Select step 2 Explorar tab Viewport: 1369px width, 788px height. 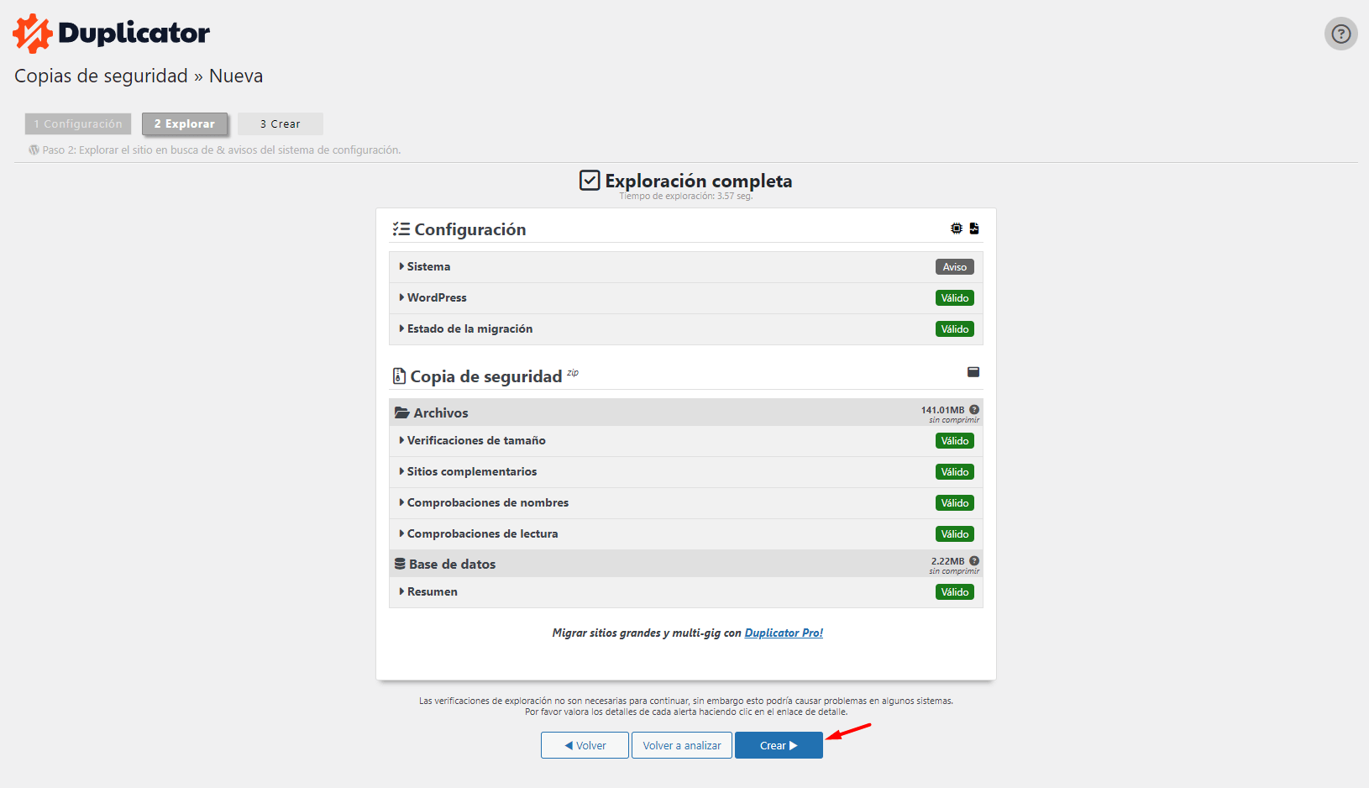[x=185, y=123]
